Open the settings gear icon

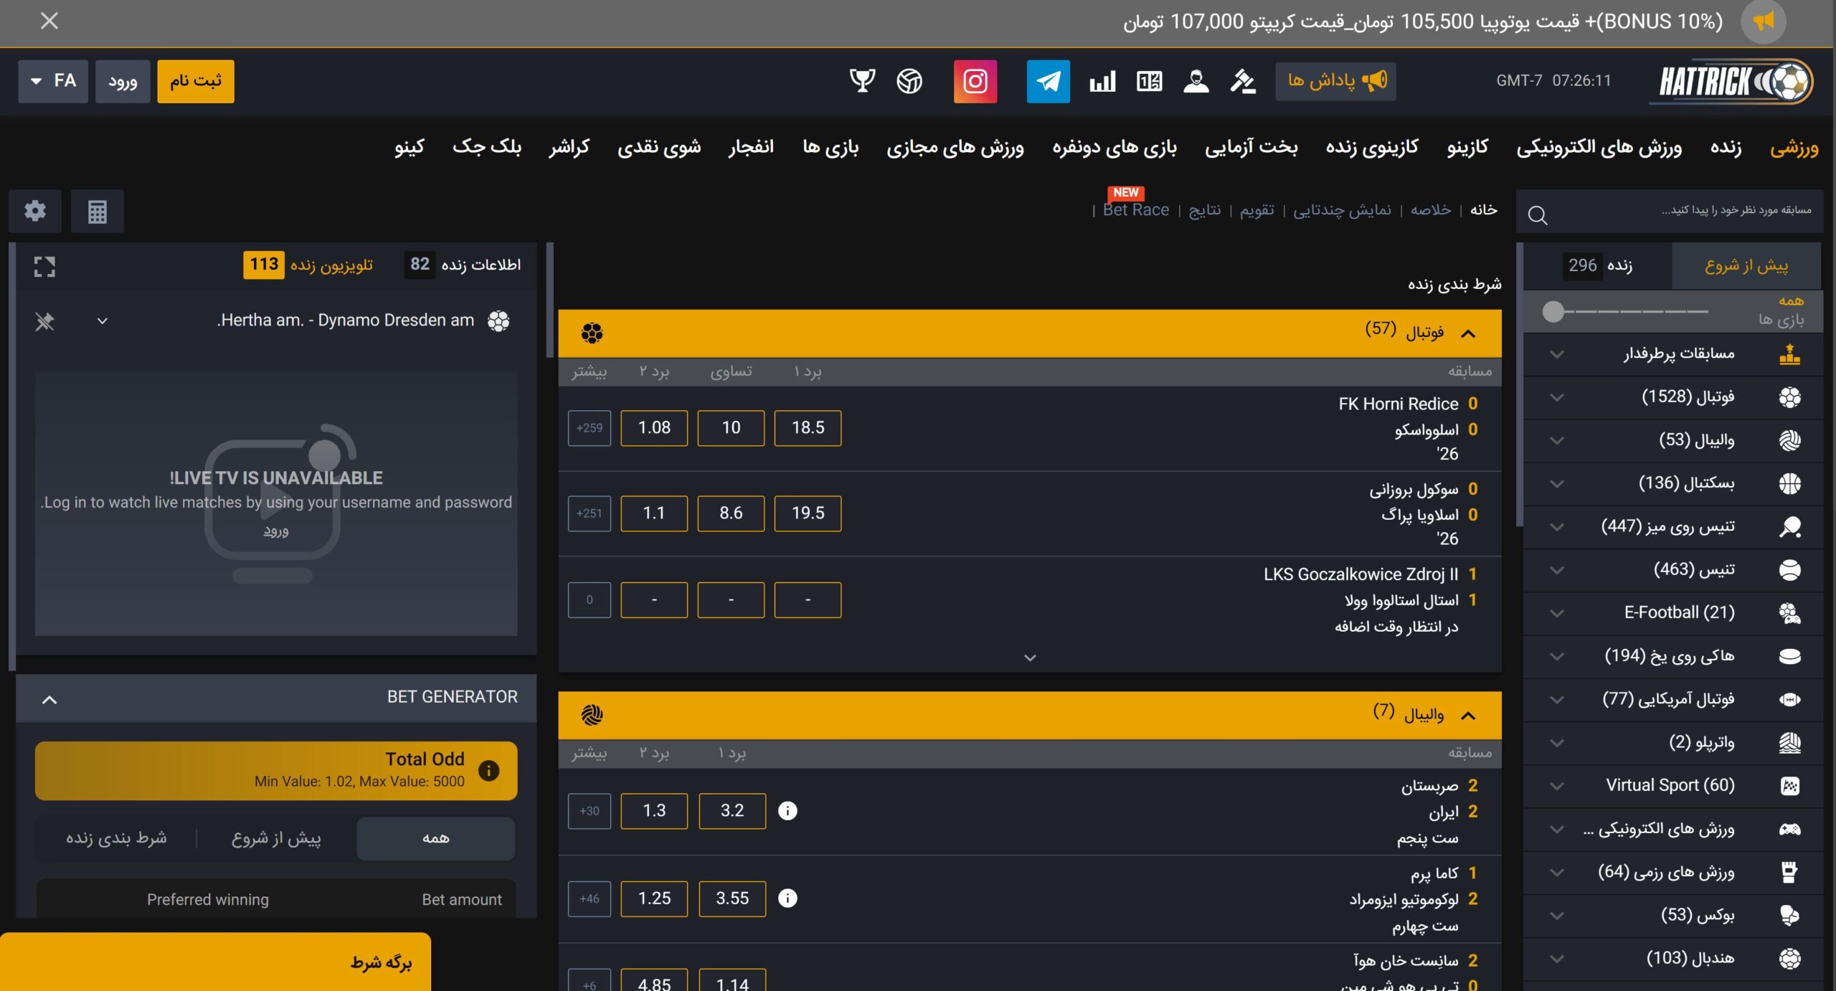click(34, 211)
